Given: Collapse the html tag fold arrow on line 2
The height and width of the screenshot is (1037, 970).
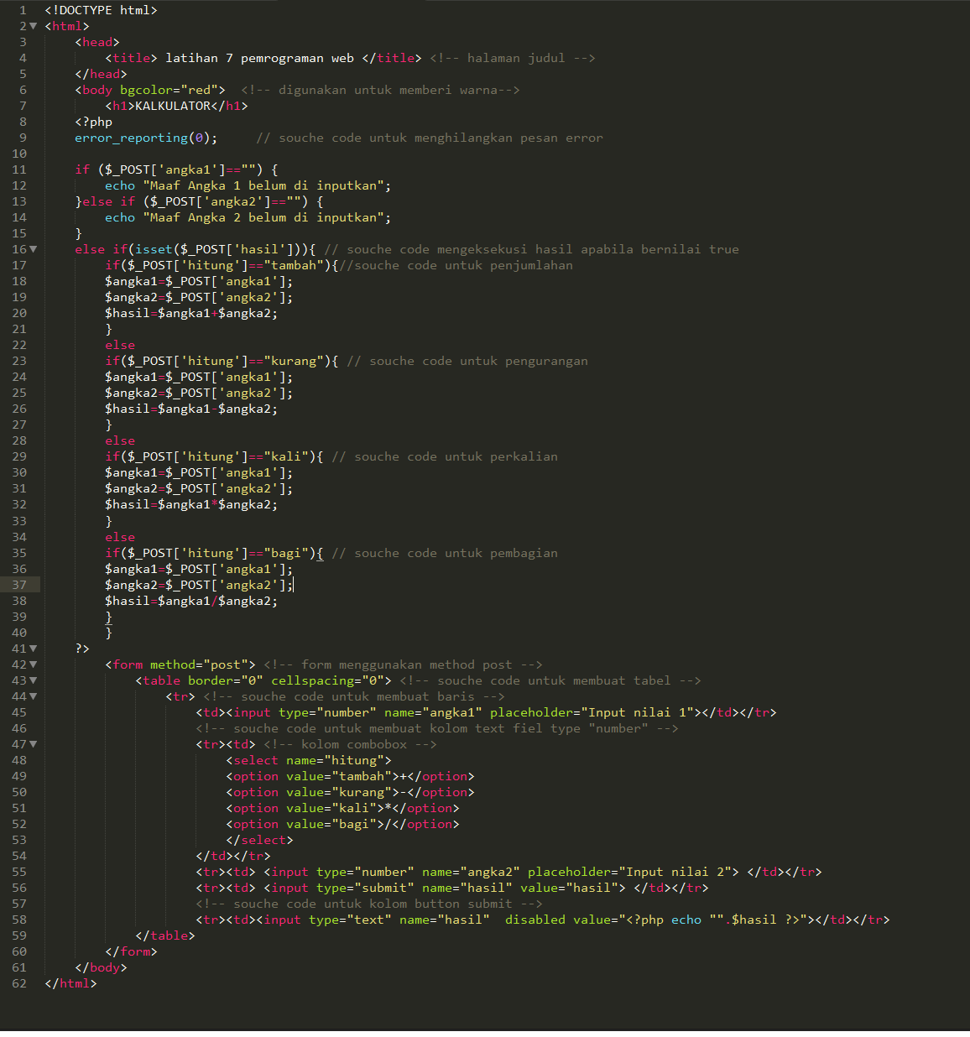Looking at the screenshot, I should click(x=33, y=26).
